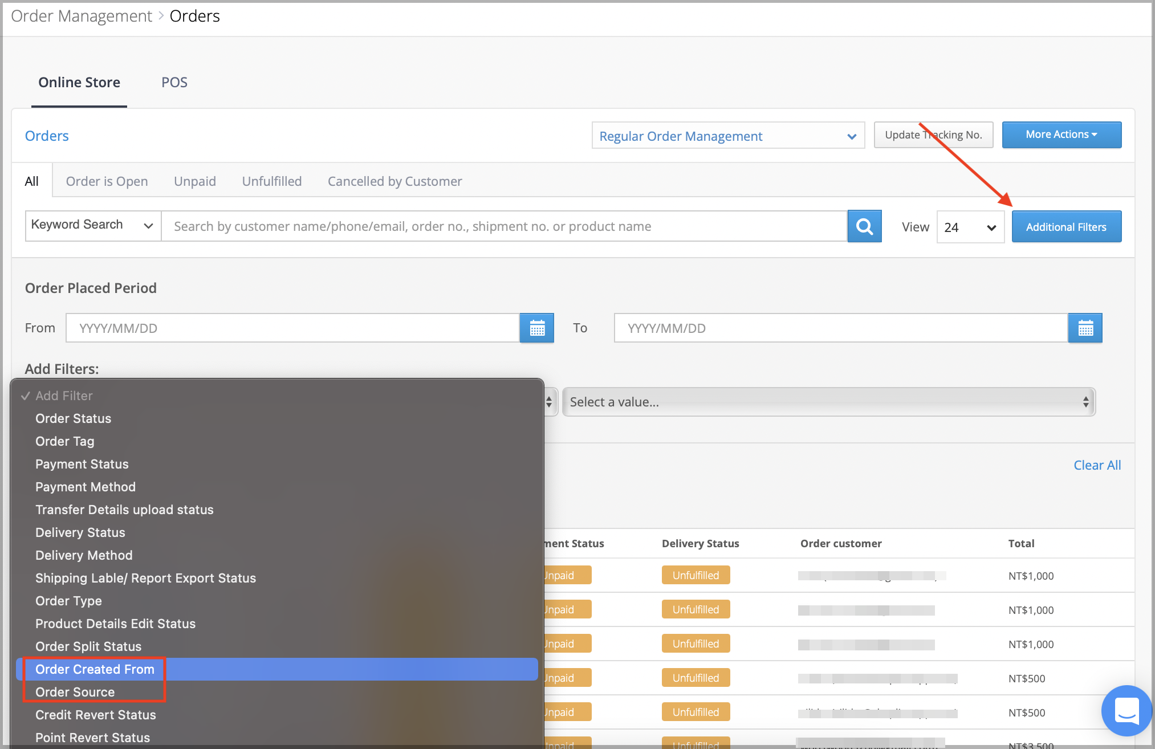Image resolution: width=1155 pixels, height=749 pixels.
Task: Click the Clear All link
Action: (1096, 465)
